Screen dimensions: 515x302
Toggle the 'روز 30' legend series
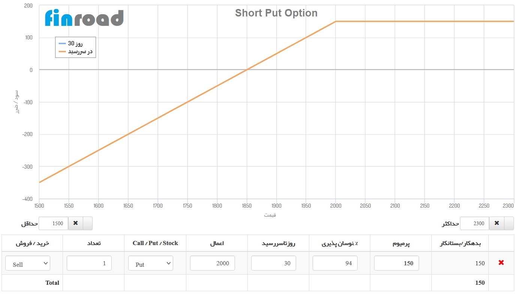tap(75, 43)
